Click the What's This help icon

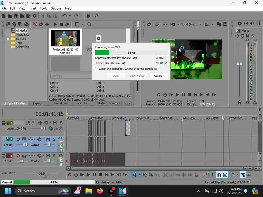click(97, 16)
